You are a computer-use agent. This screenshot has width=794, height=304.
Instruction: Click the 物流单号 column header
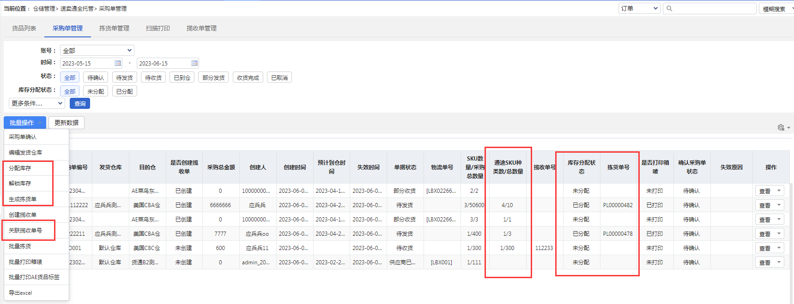point(442,167)
